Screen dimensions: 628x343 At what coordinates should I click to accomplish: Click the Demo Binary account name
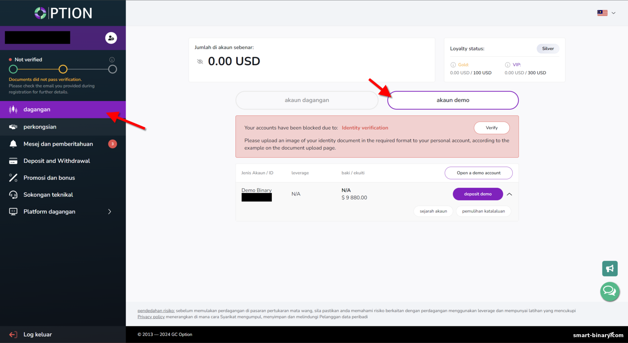click(257, 190)
